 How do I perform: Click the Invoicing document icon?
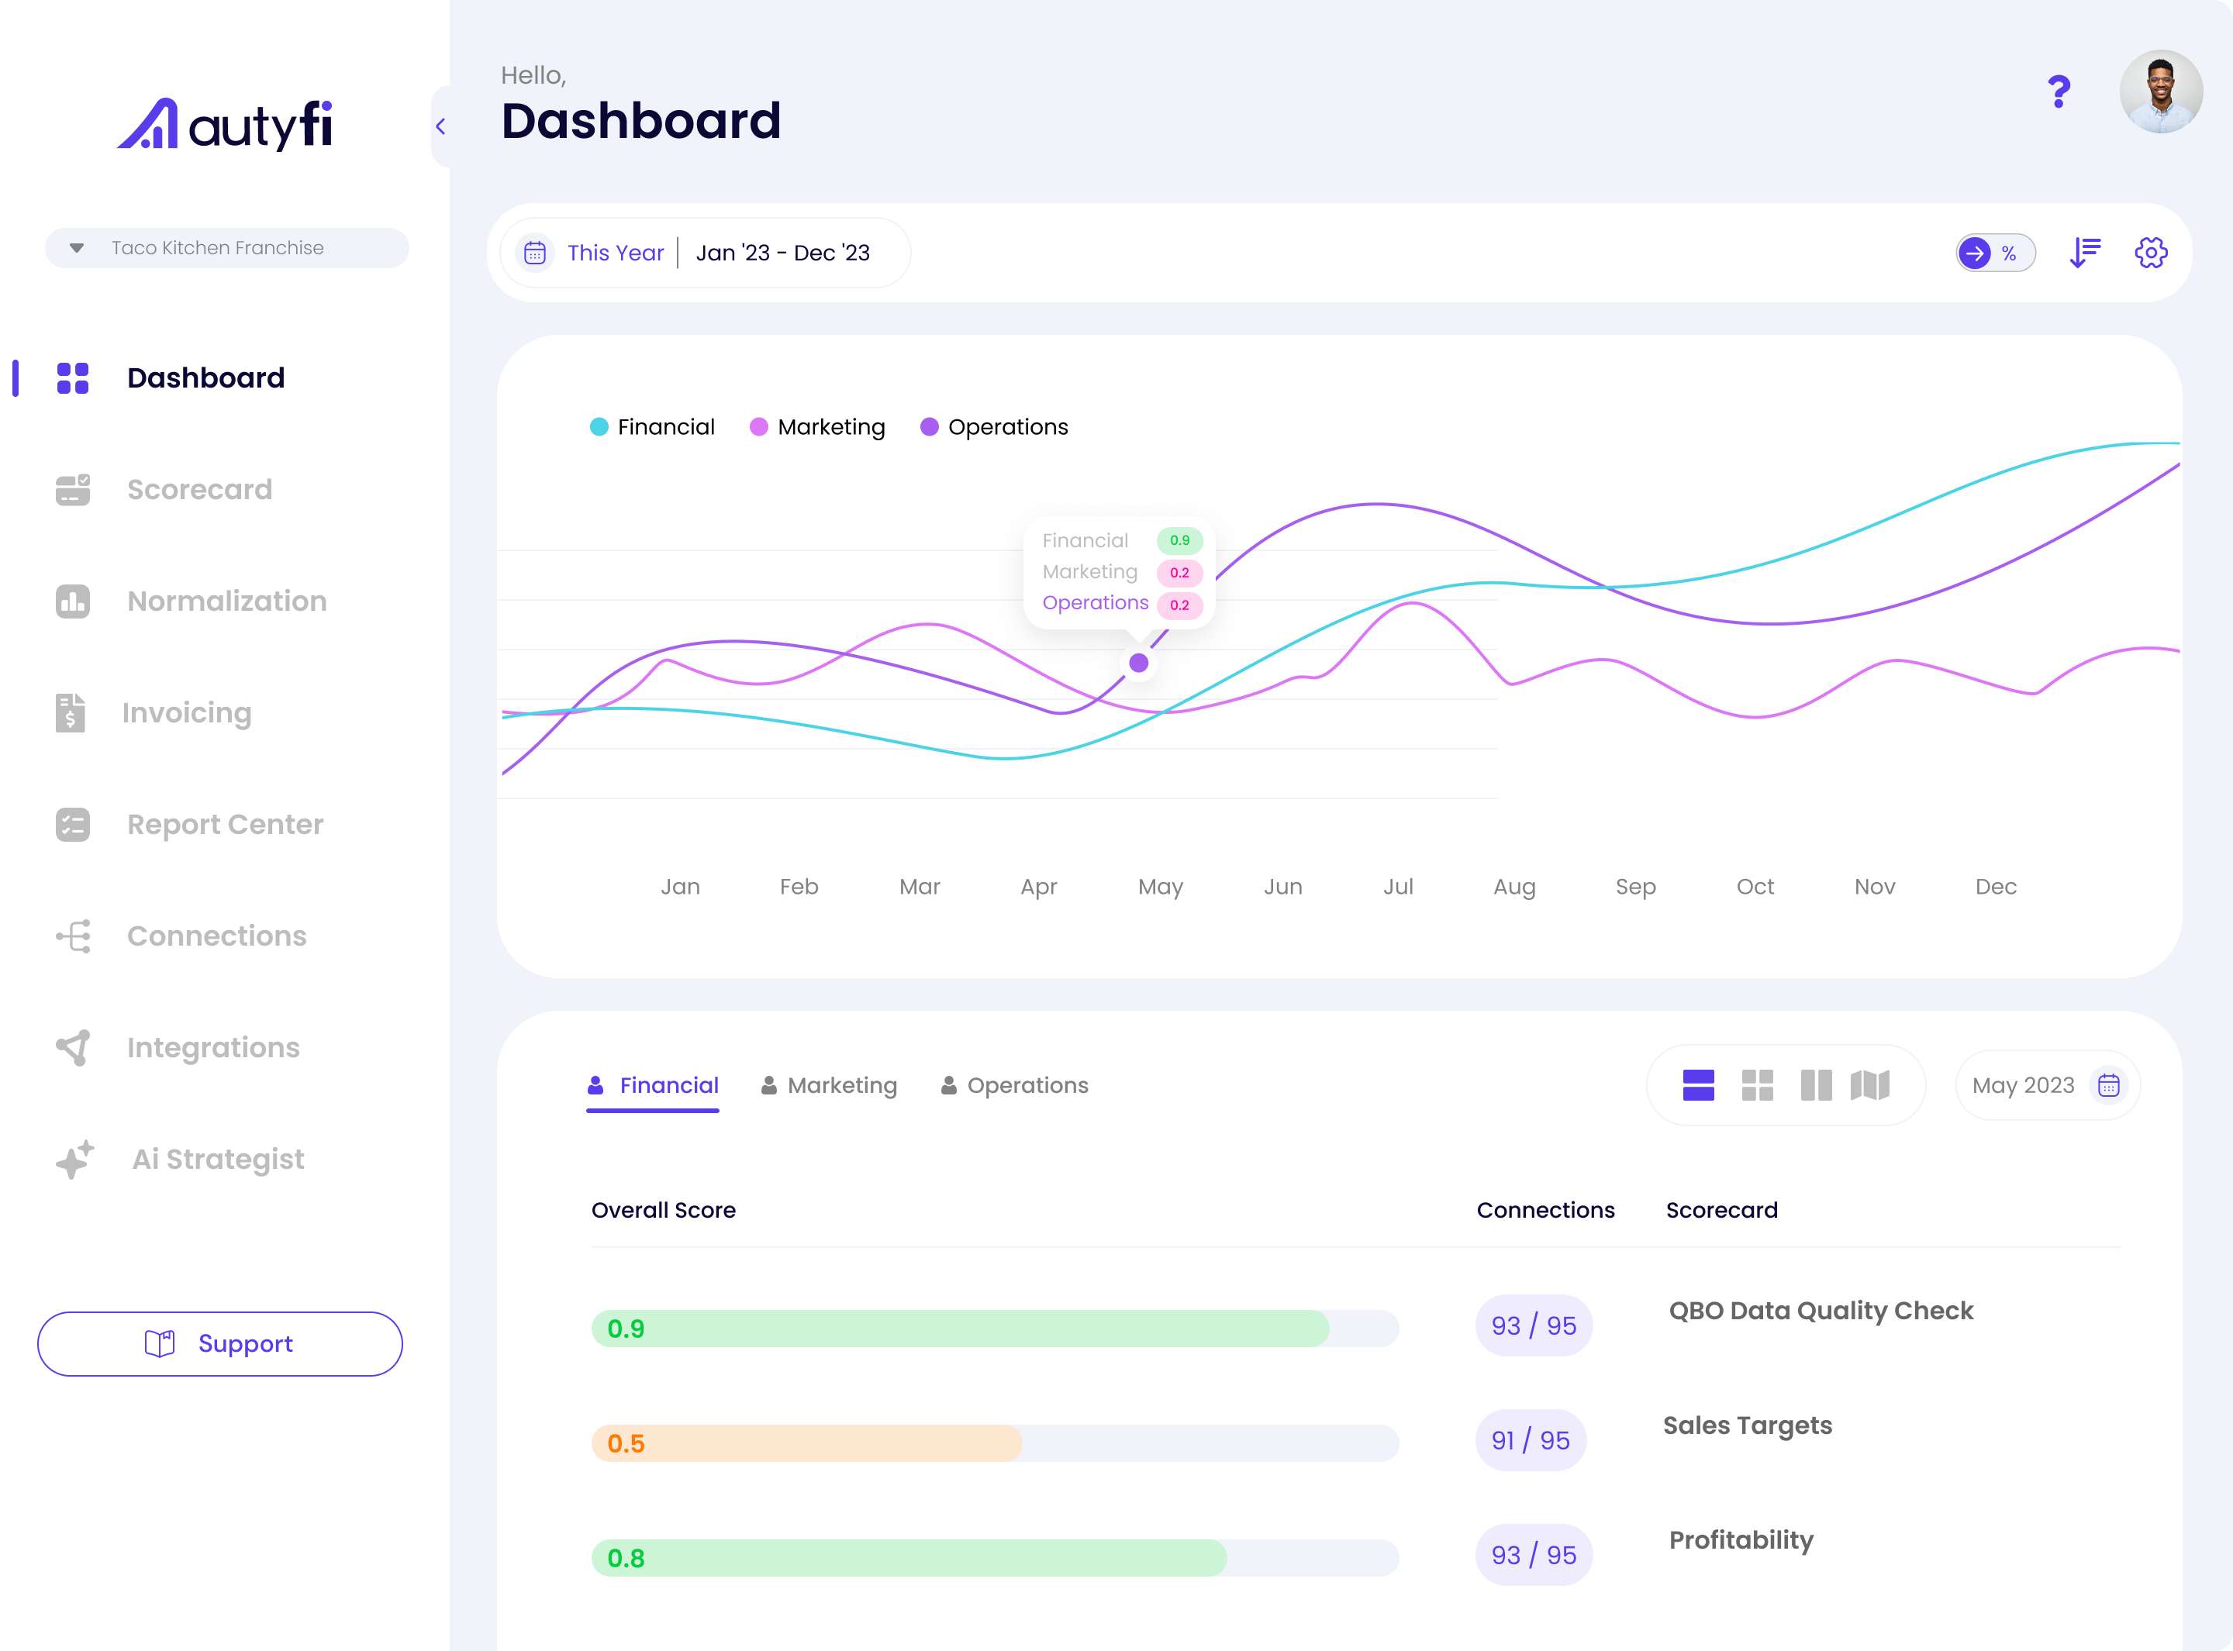(x=70, y=712)
